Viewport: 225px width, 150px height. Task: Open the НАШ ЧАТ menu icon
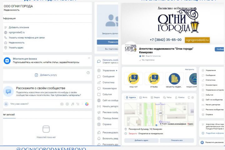click(133, 78)
